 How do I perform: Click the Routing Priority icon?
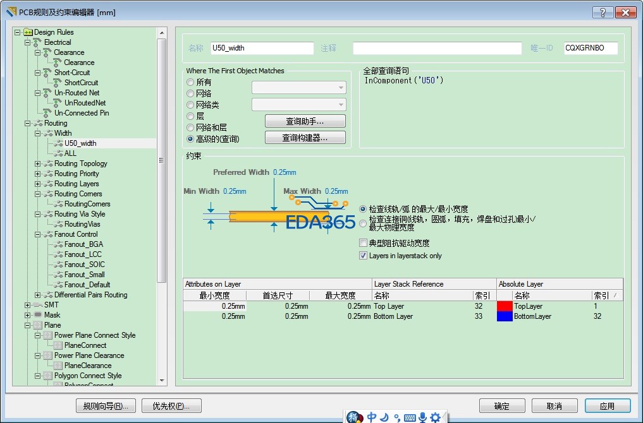tap(48, 174)
